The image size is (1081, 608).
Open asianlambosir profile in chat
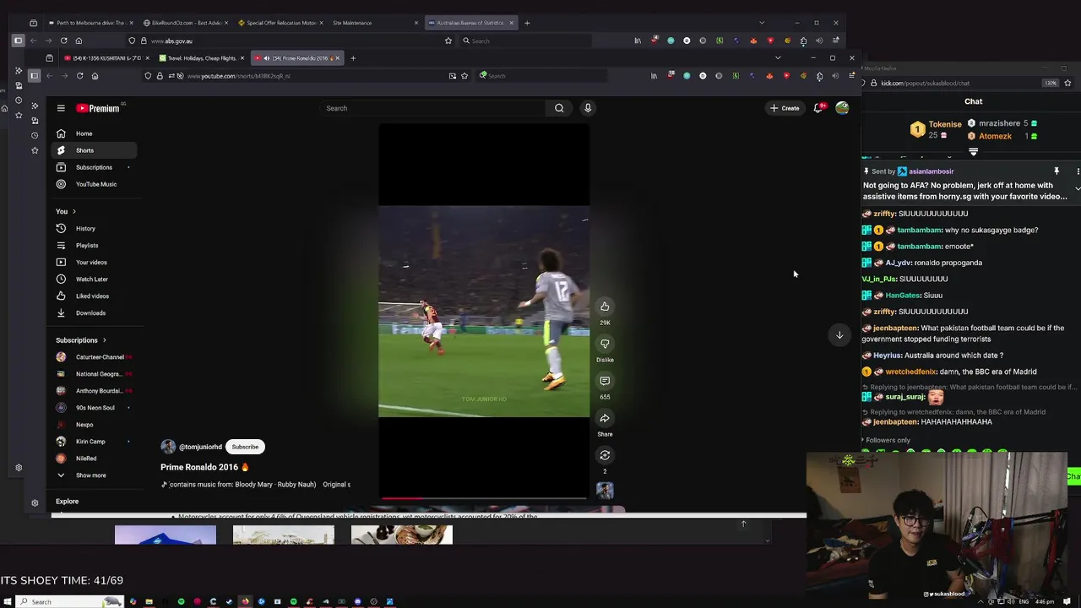pyautogui.click(x=931, y=171)
